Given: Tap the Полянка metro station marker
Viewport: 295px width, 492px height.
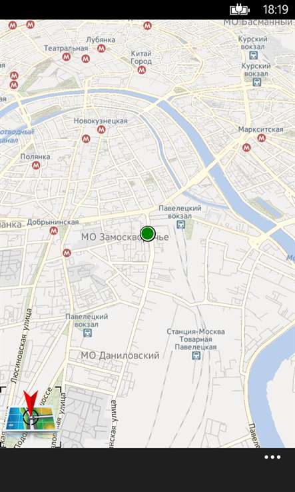Looking at the screenshot, I should (36, 165).
